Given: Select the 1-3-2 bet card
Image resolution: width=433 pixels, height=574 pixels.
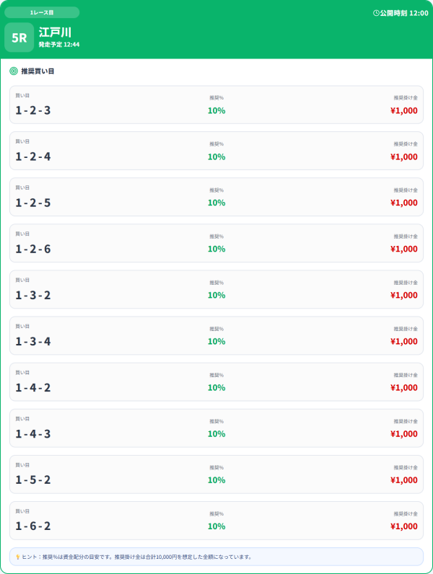Looking at the screenshot, I should tap(216, 289).
